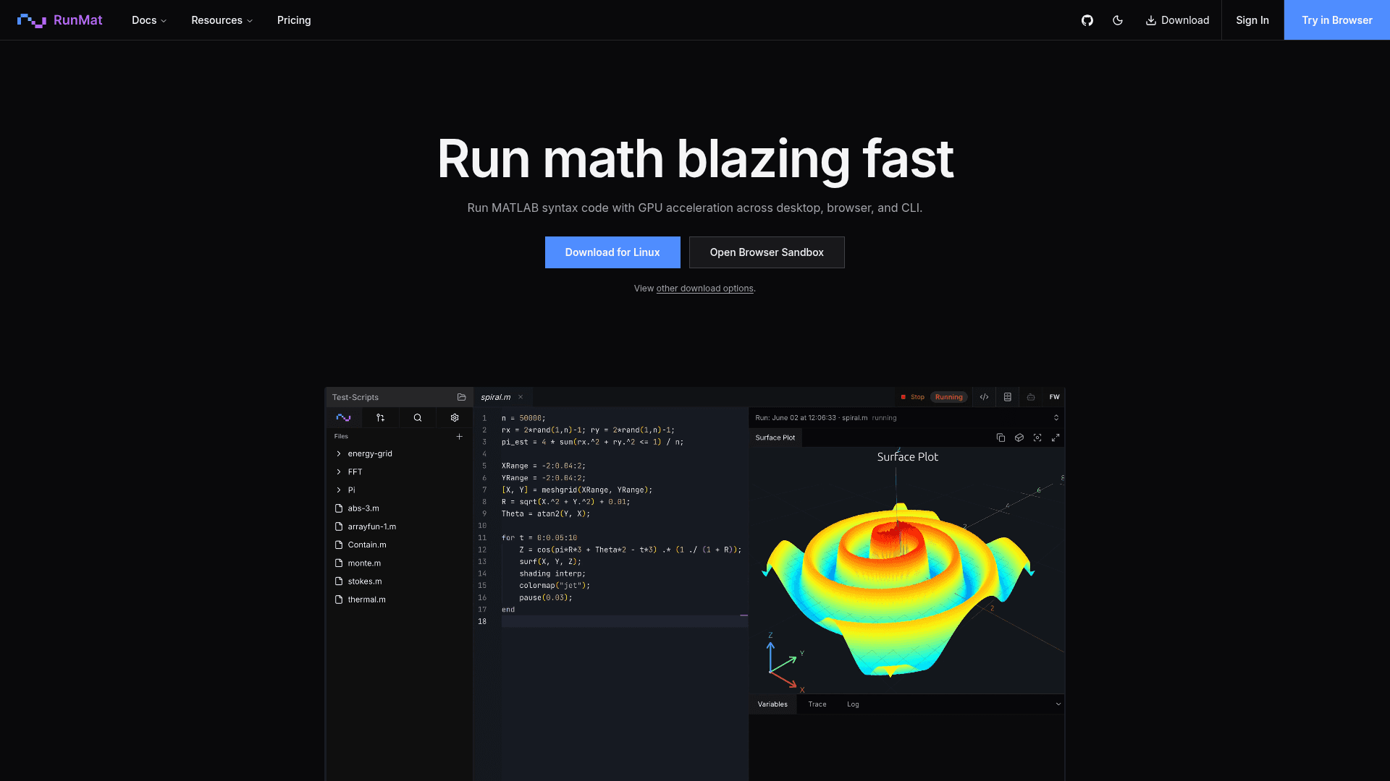Open the GitHub repository icon

tap(1087, 20)
